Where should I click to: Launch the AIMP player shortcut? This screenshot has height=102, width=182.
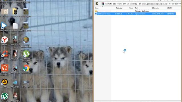[x=5, y=83]
